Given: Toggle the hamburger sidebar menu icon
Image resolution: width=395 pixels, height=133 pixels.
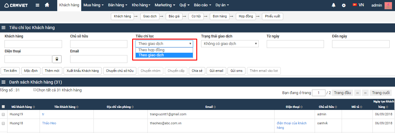Looking at the screenshot, I should tap(37, 5).
